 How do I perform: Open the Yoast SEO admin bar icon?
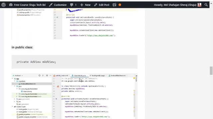pyautogui.click(x=114, y=5)
